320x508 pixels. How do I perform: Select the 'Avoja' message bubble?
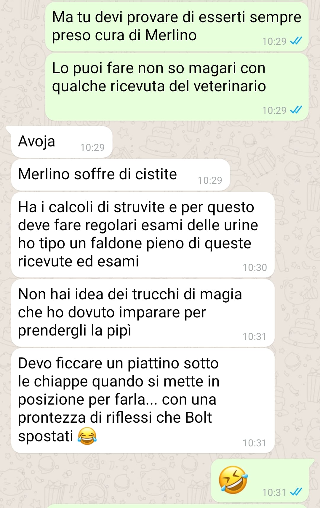tap(62, 142)
